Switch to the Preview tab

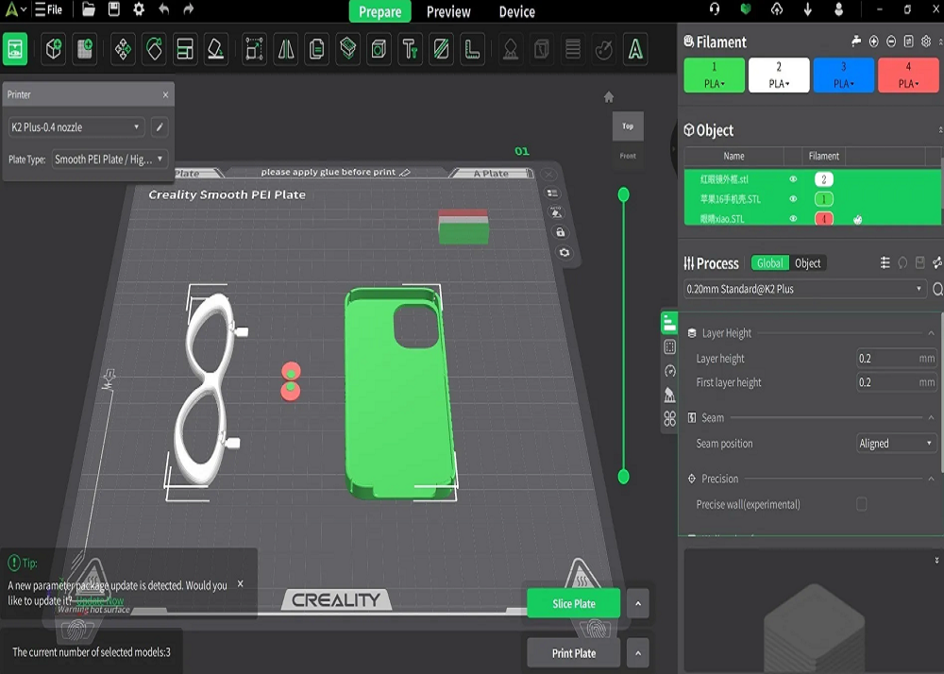(x=447, y=11)
